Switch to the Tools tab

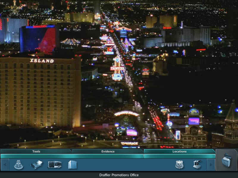tap(36, 151)
